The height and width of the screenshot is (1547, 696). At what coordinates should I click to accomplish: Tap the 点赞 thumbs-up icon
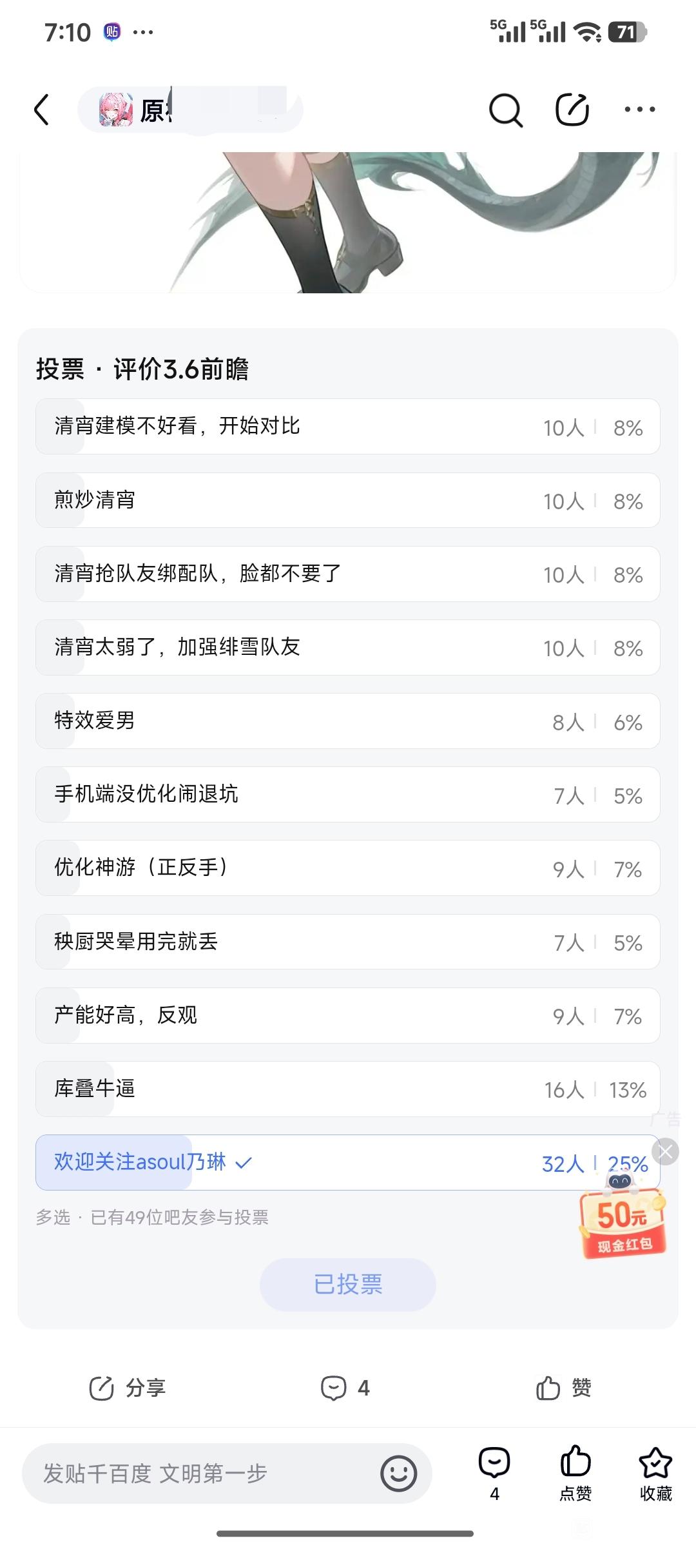(x=575, y=1474)
